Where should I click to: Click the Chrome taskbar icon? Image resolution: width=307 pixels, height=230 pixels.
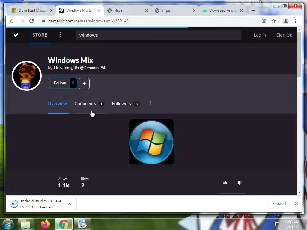64,224
